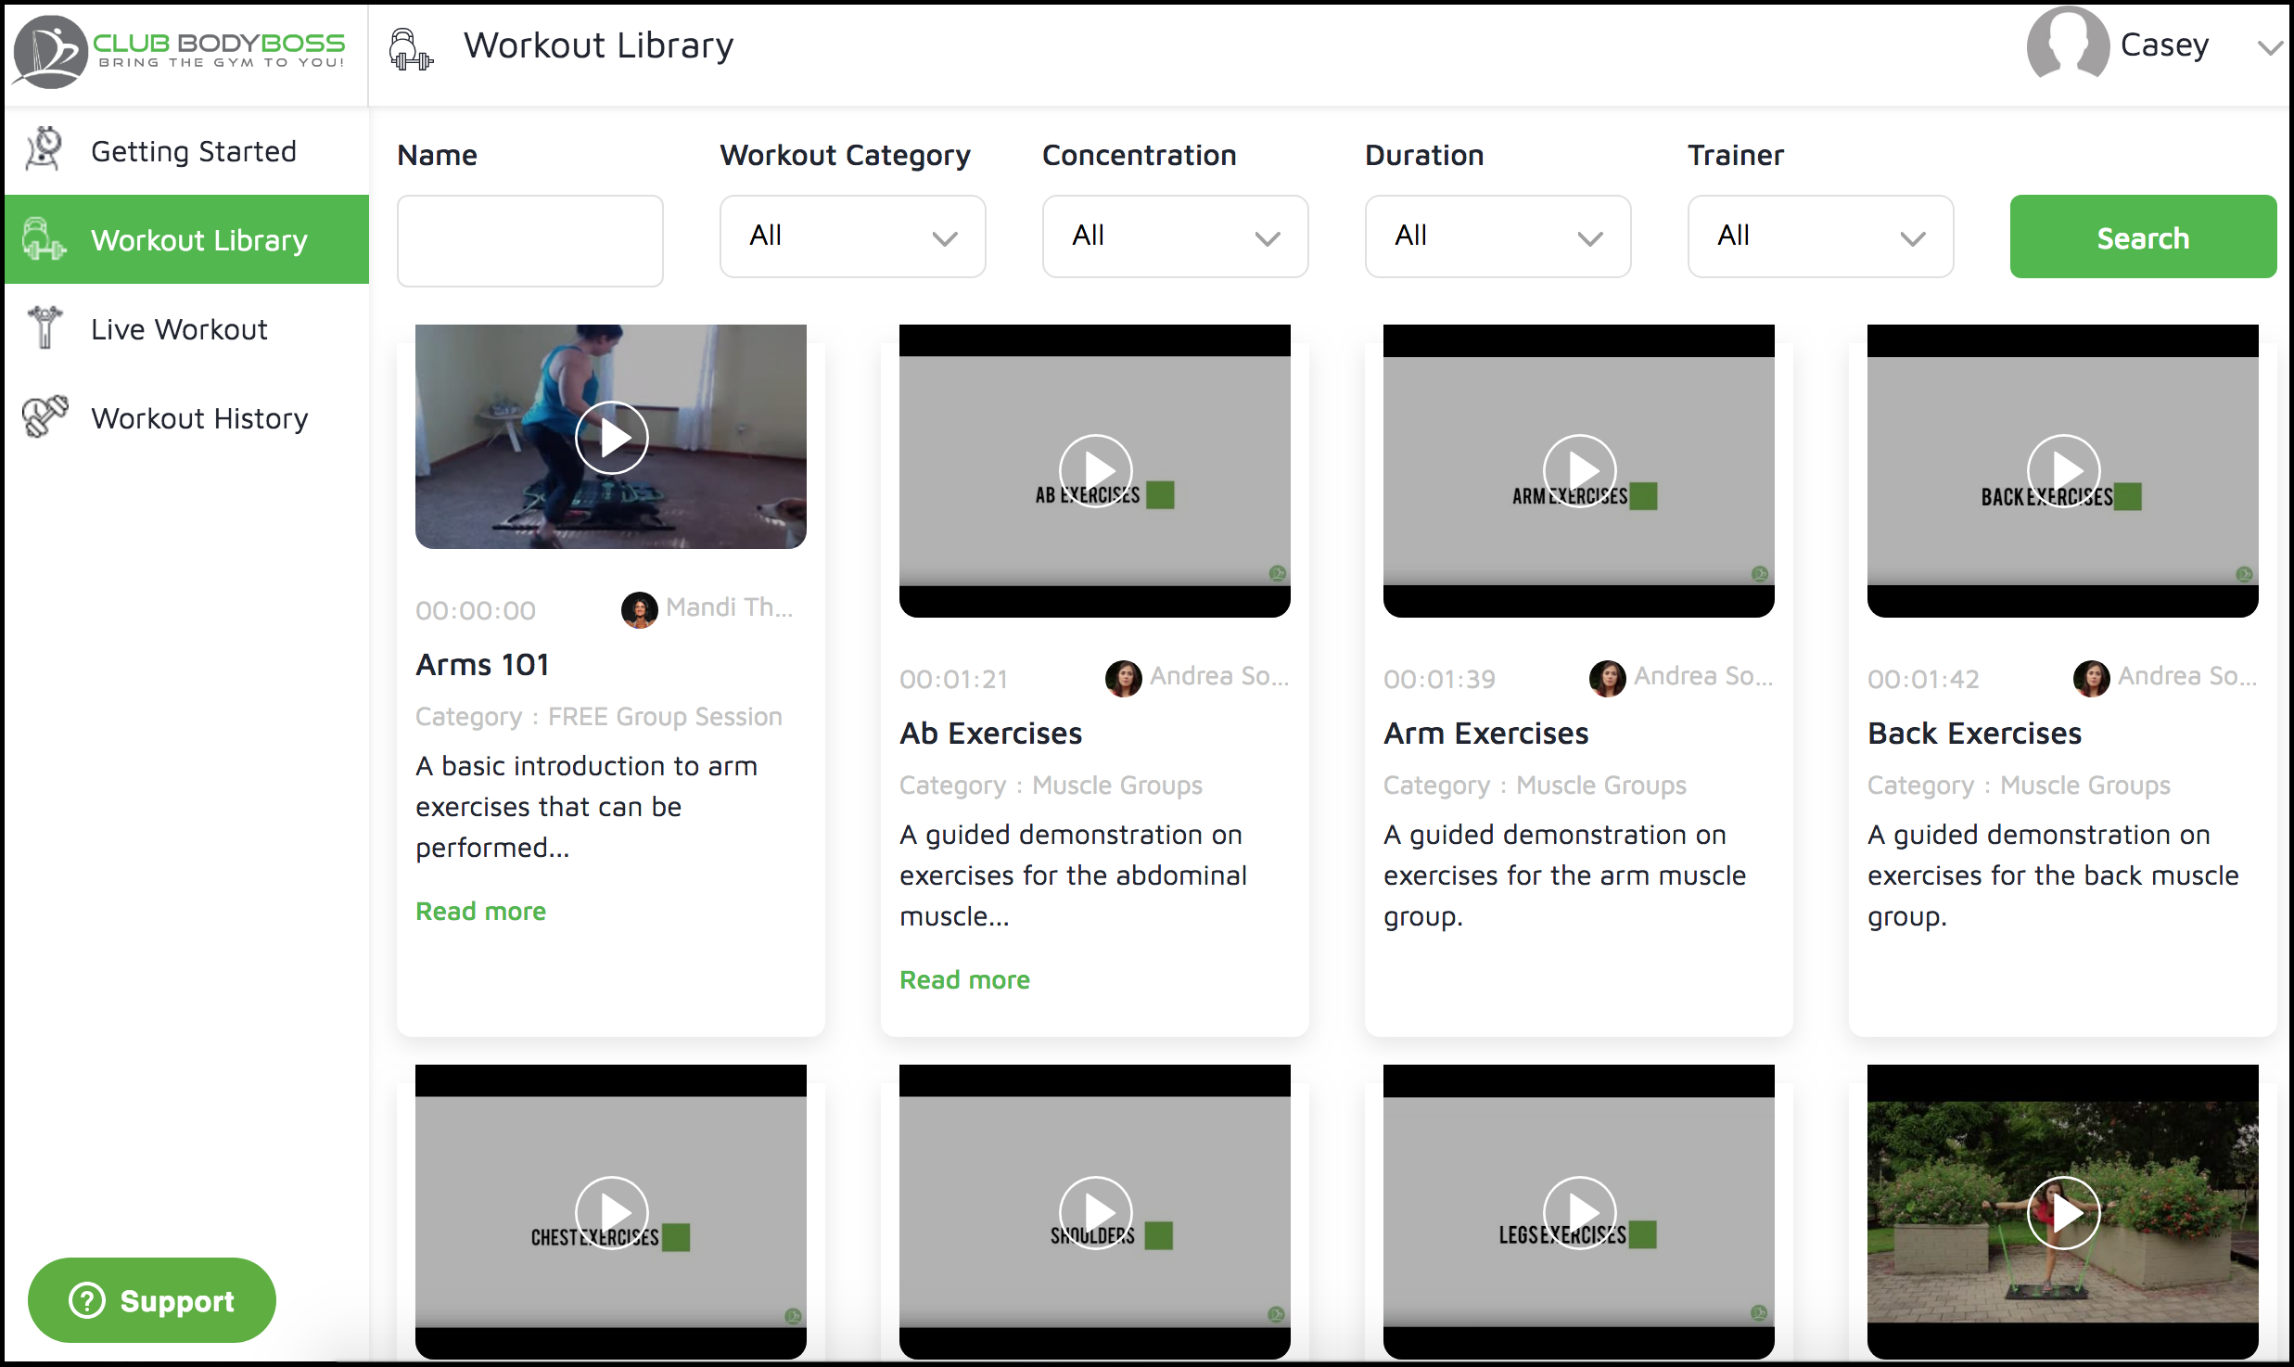2294x1367 pixels.
Task: Click the Casey username text
Action: [2164, 45]
